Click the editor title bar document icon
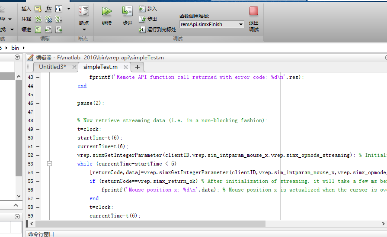This screenshot has height=237, width=387. 30,58
